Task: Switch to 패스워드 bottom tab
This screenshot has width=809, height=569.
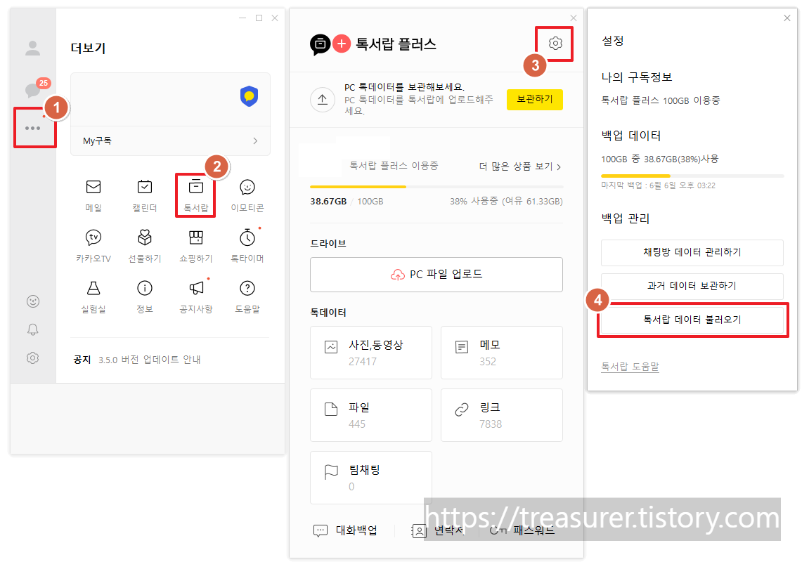Action: tap(522, 530)
